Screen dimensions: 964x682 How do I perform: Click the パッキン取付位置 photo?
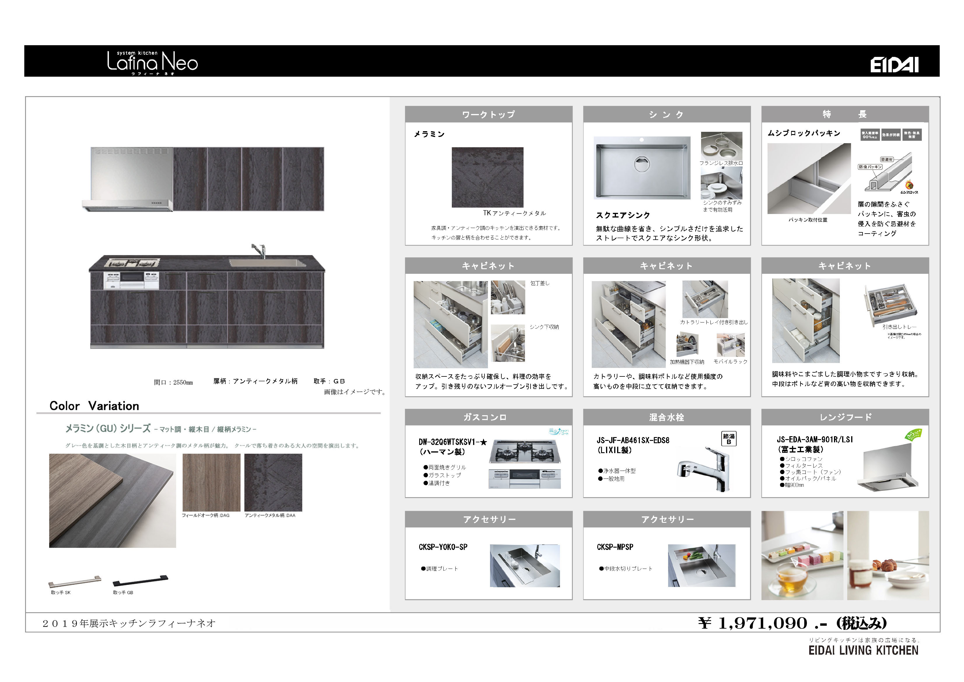809,178
